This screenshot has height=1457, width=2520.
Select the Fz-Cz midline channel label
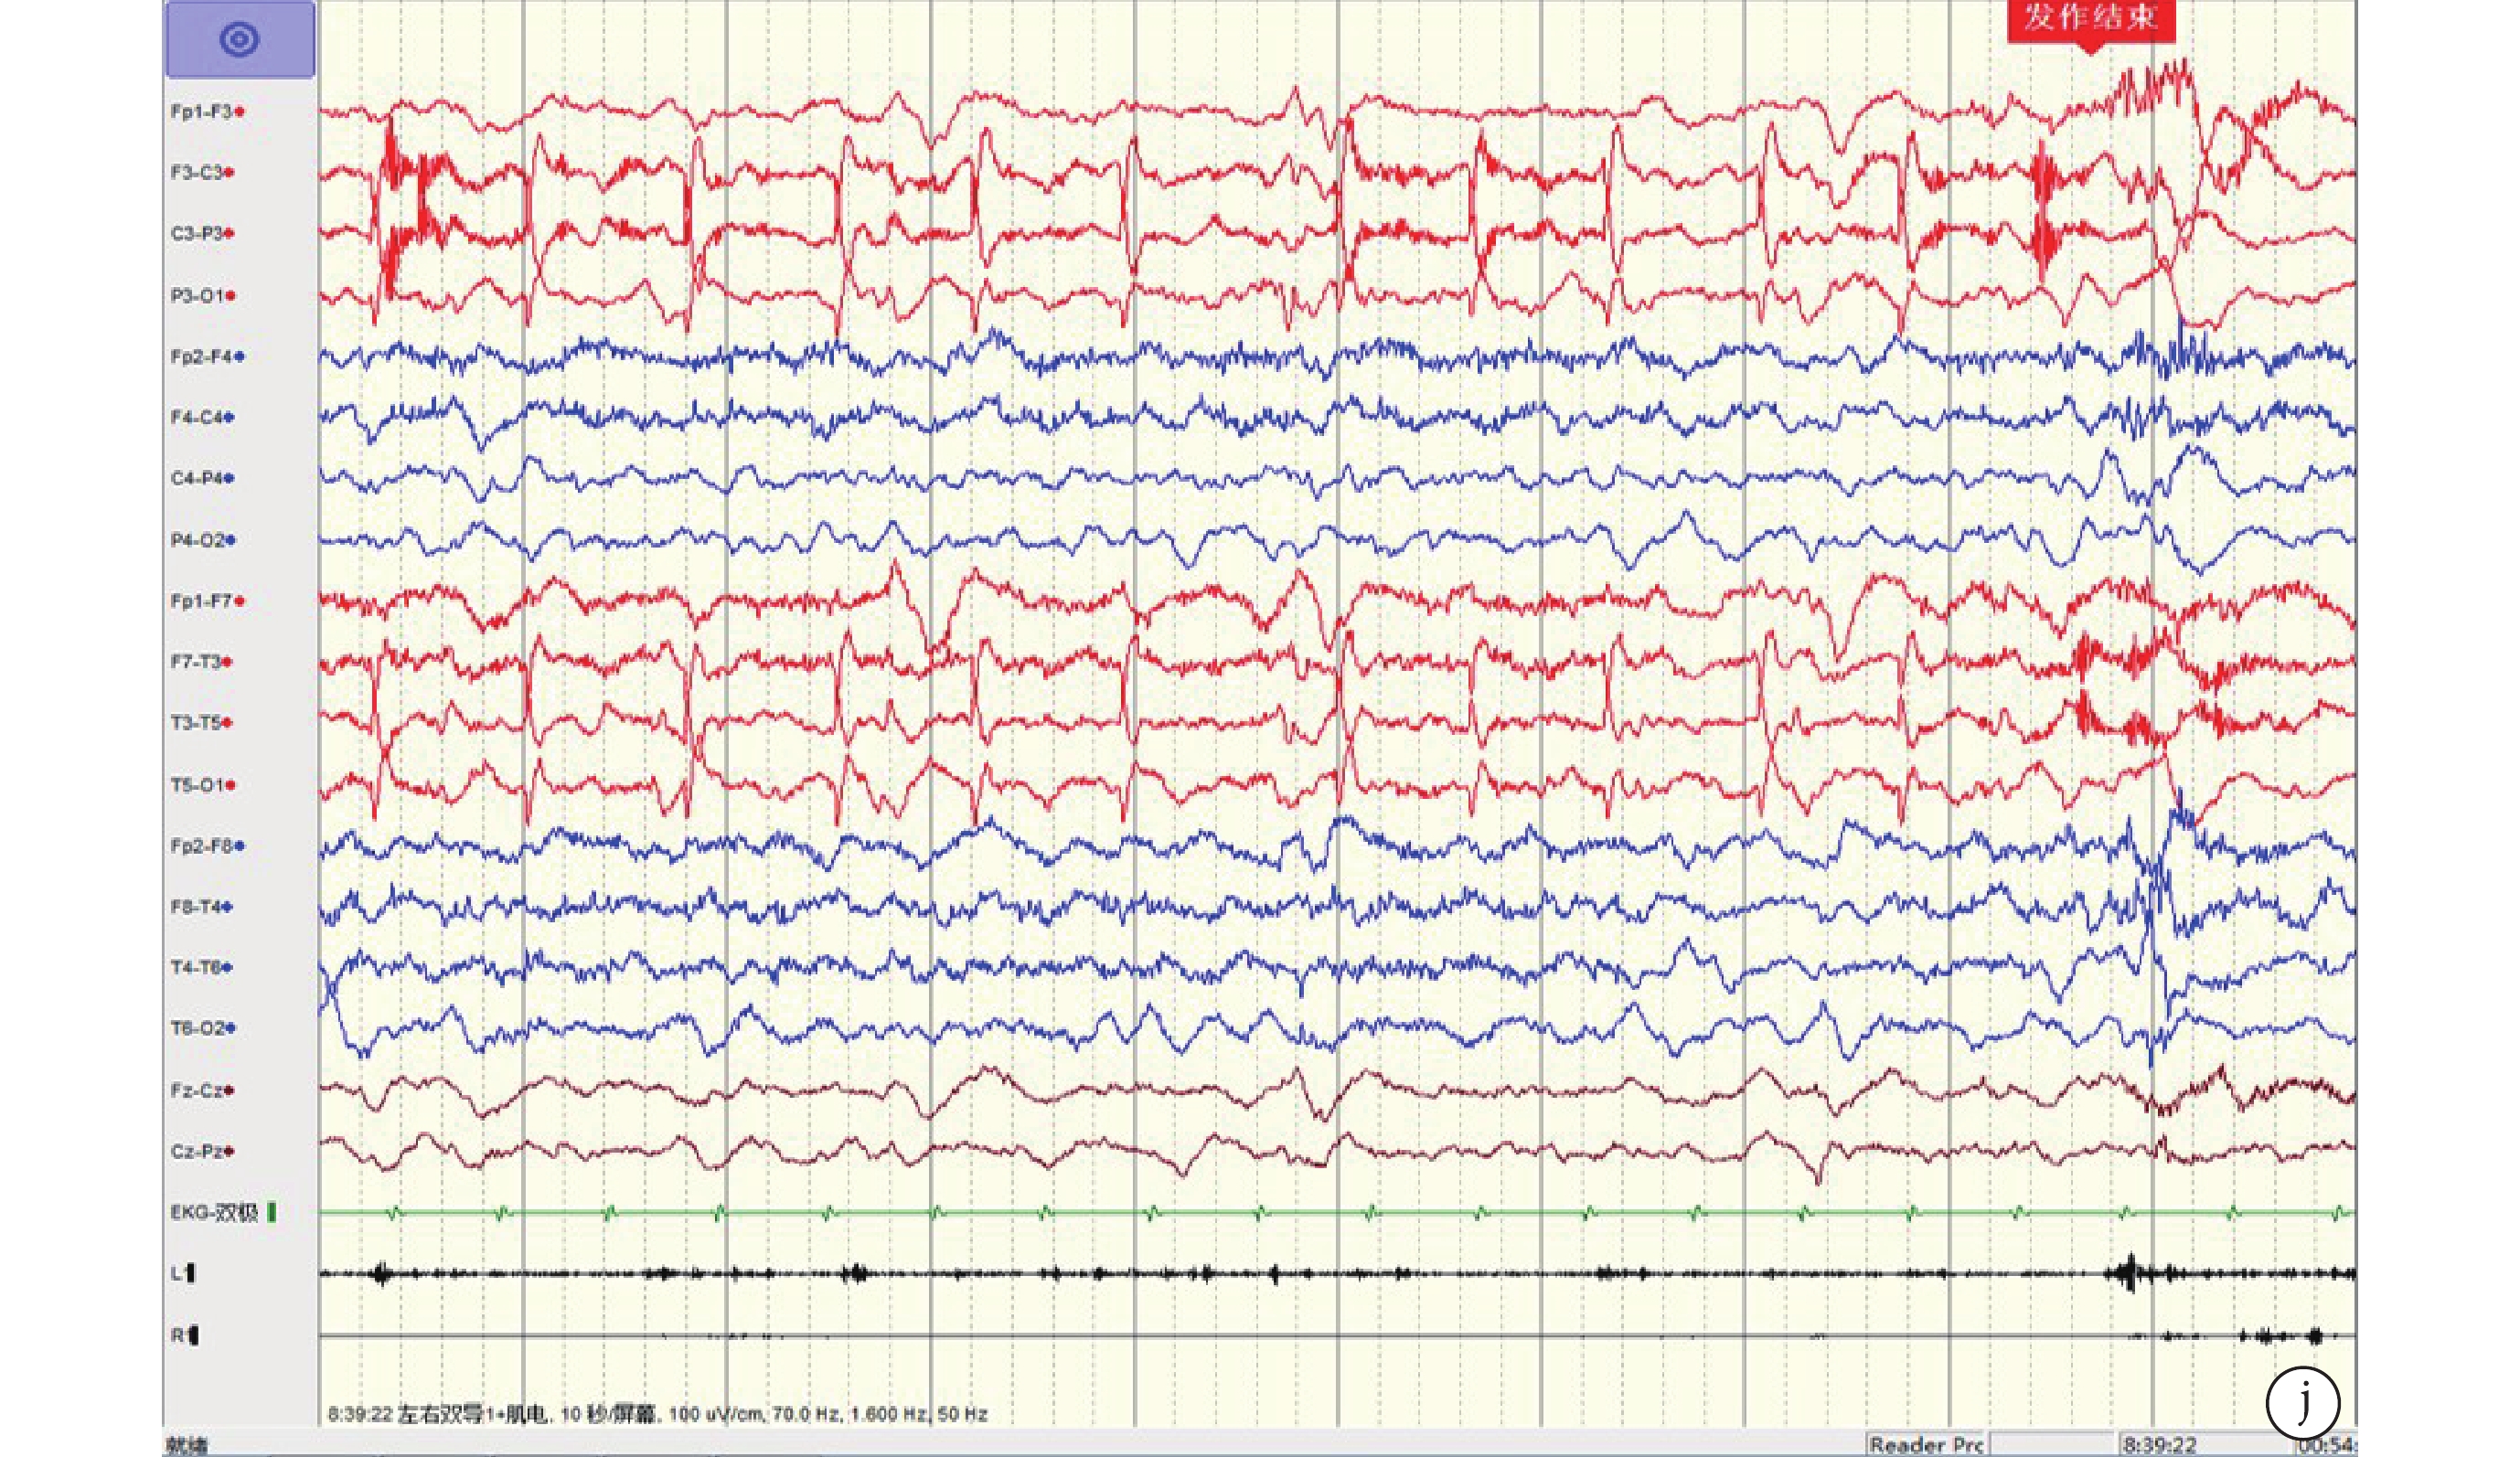tap(202, 1090)
